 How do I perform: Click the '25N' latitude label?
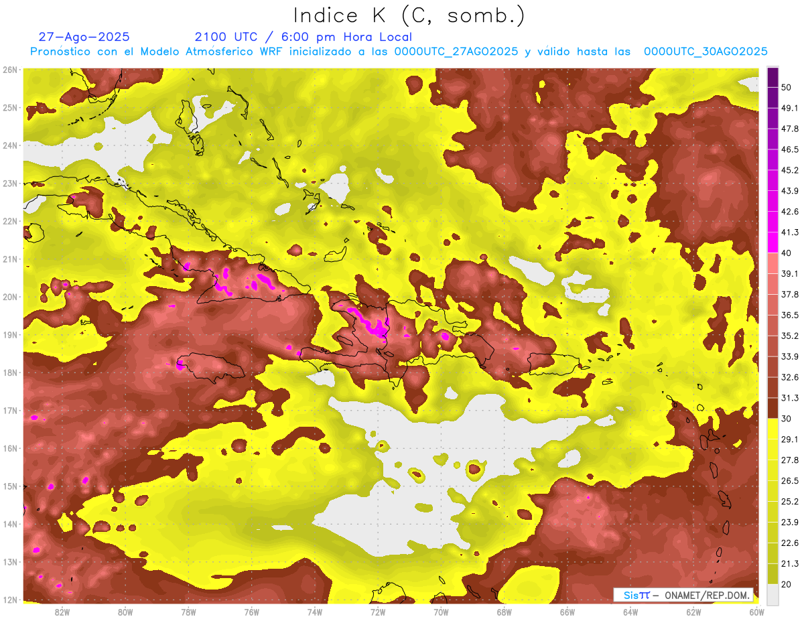(x=11, y=108)
